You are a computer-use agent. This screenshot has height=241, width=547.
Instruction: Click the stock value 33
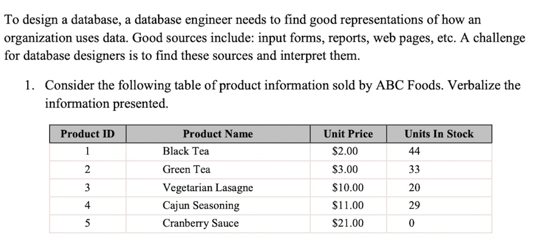coord(439,170)
